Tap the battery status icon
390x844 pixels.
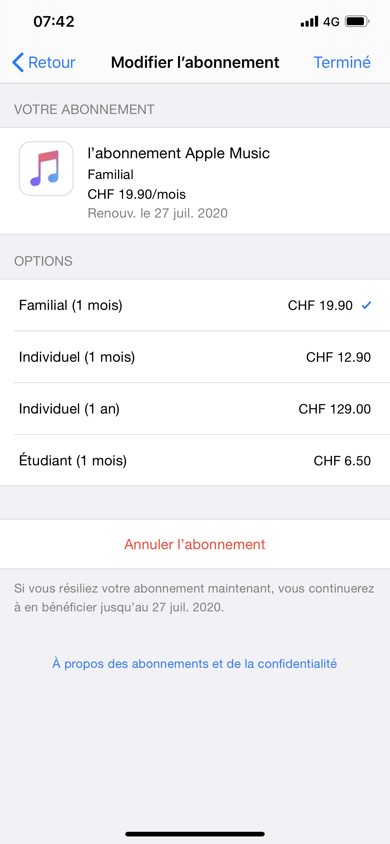357,22
